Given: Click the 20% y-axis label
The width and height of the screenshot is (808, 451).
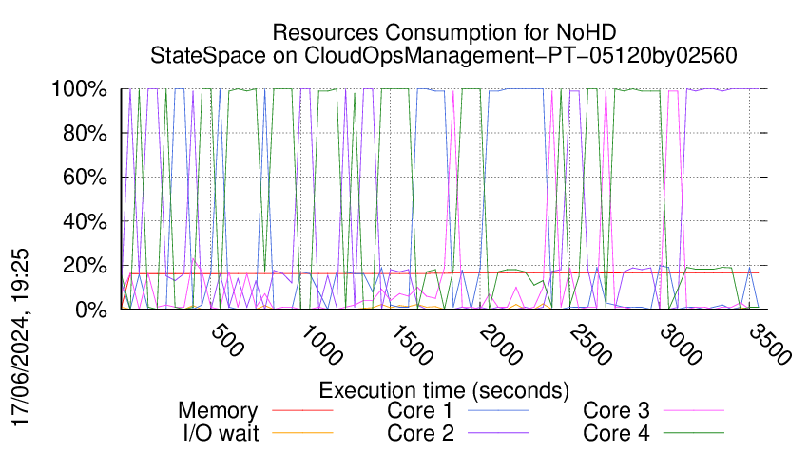Looking at the screenshot, I should point(85,266).
